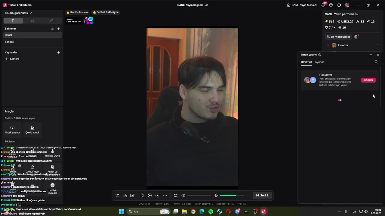Expand the Studio görünümü dropdown
This screenshot has height=216, width=385.
pyautogui.click(x=18, y=13)
